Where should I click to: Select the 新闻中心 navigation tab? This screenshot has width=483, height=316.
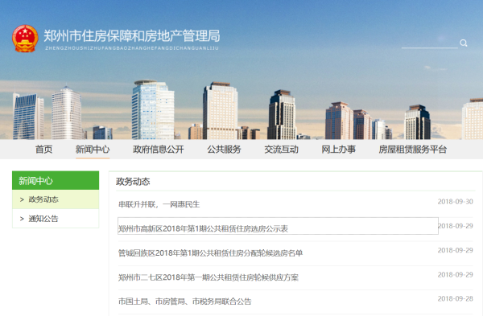coord(93,150)
